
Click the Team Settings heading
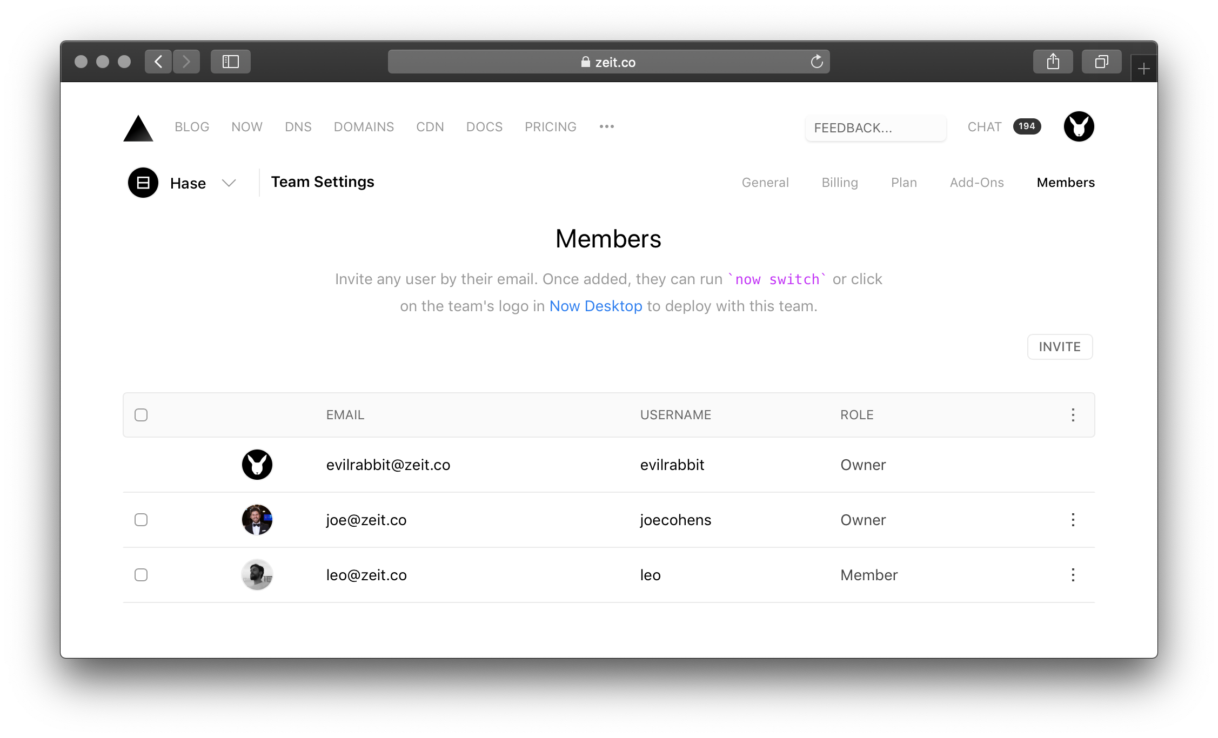tap(323, 182)
